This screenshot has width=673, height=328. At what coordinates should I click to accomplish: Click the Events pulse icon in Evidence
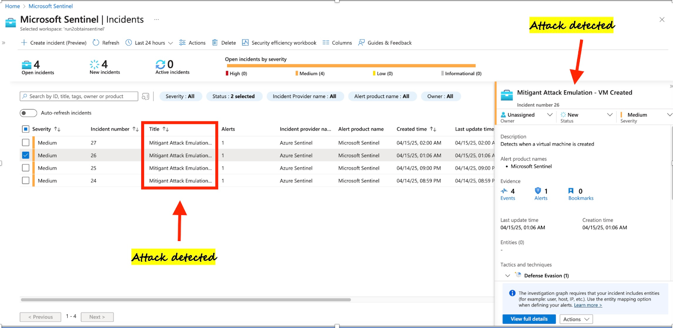(504, 191)
